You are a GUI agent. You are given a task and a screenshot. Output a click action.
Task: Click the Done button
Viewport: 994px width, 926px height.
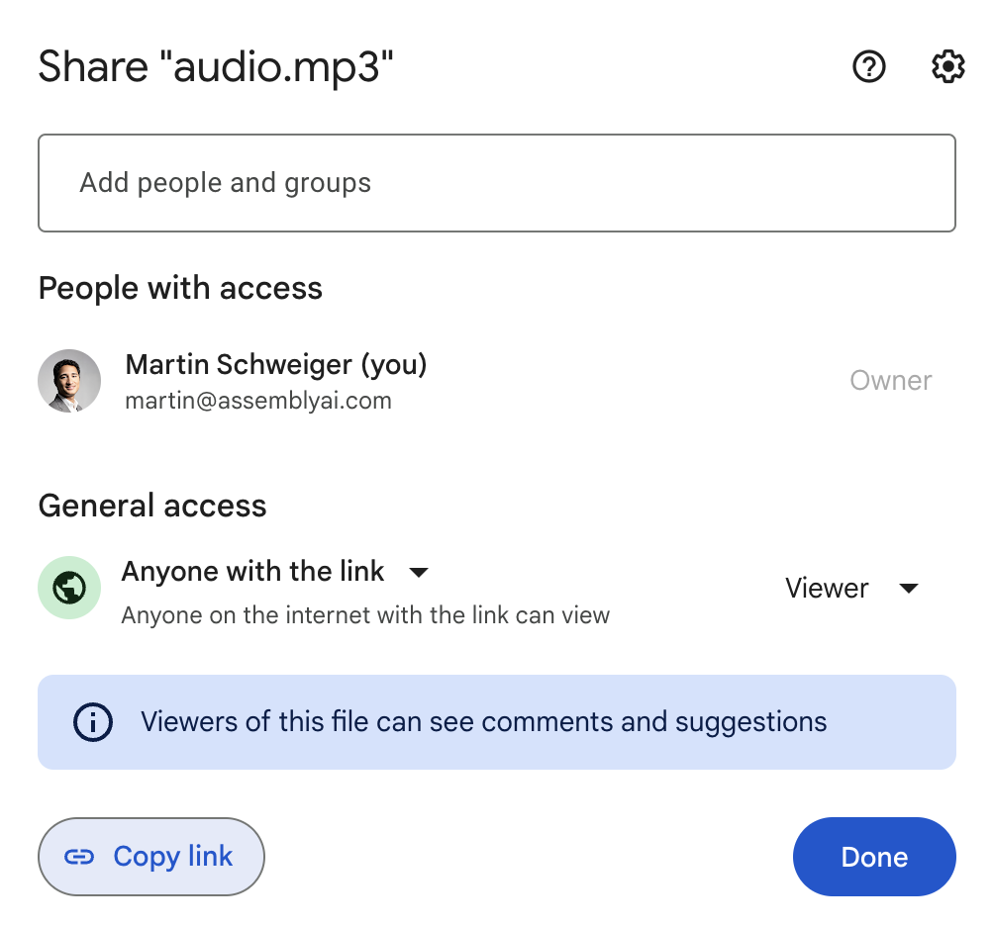[873, 856]
